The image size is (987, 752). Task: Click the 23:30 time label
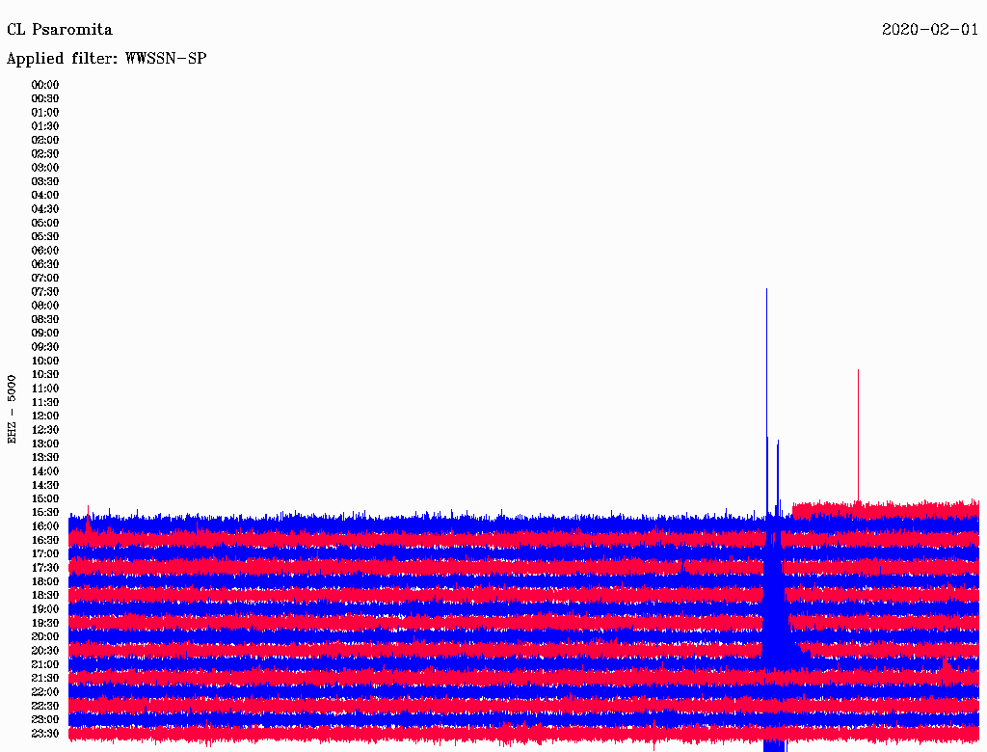pyautogui.click(x=45, y=734)
